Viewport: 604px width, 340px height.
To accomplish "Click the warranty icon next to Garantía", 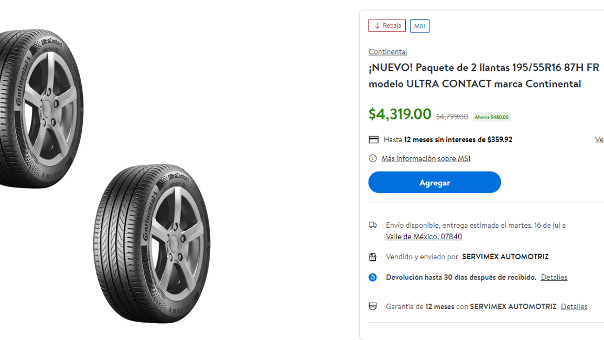I will [x=373, y=306].
